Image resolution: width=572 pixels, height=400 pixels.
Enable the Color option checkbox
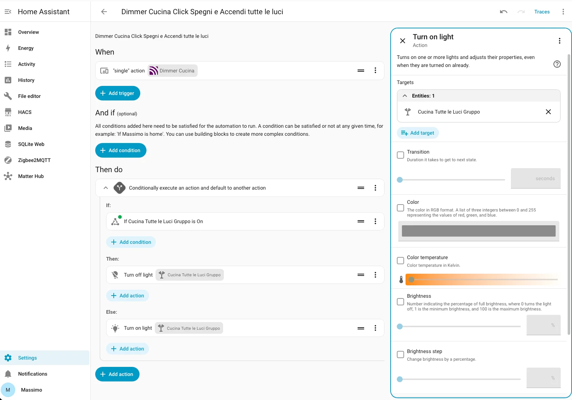[400, 208]
